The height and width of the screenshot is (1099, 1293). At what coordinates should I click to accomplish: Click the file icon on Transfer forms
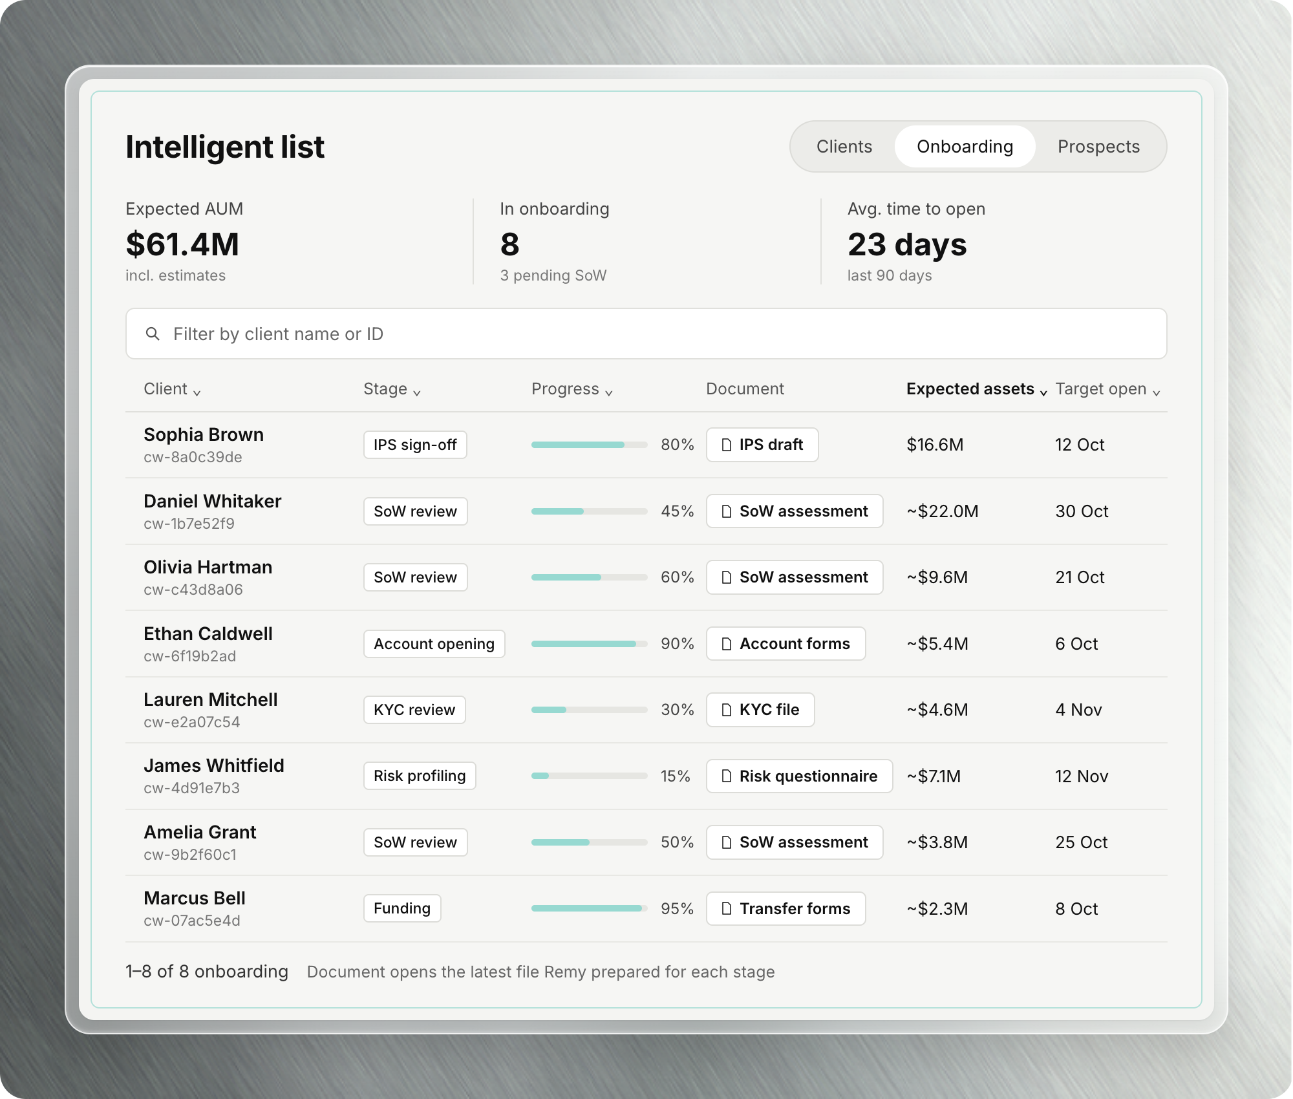coord(727,908)
